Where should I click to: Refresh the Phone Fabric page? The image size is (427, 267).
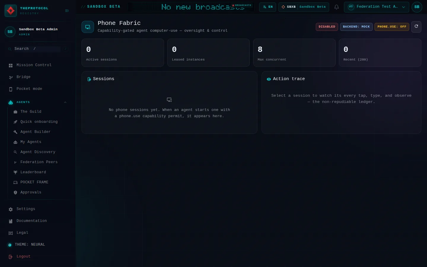point(416,27)
